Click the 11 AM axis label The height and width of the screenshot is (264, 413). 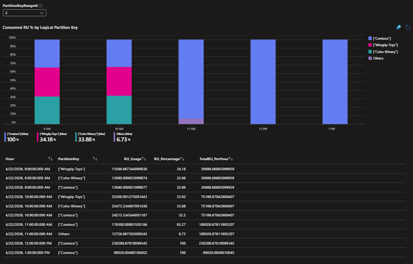pyautogui.click(x=191, y=129)
